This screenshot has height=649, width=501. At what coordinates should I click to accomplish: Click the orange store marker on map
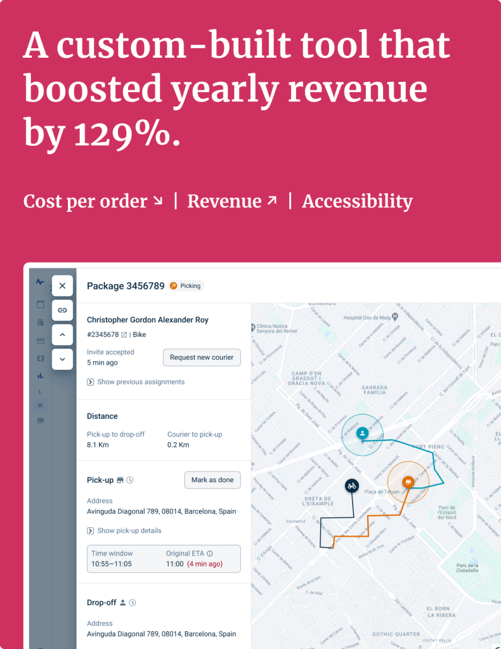pos(408,482)
